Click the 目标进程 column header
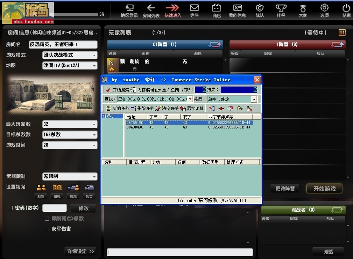The image size is (353, 259). coord(139,162)
